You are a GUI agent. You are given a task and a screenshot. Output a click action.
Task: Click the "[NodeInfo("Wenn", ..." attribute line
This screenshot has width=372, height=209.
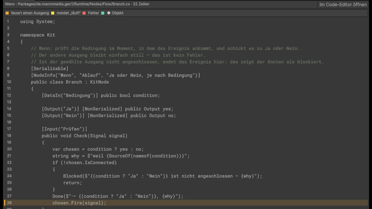point(116,75)
